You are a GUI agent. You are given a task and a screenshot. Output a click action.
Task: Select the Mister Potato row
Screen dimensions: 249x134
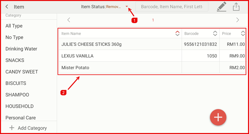pos(75,67)
